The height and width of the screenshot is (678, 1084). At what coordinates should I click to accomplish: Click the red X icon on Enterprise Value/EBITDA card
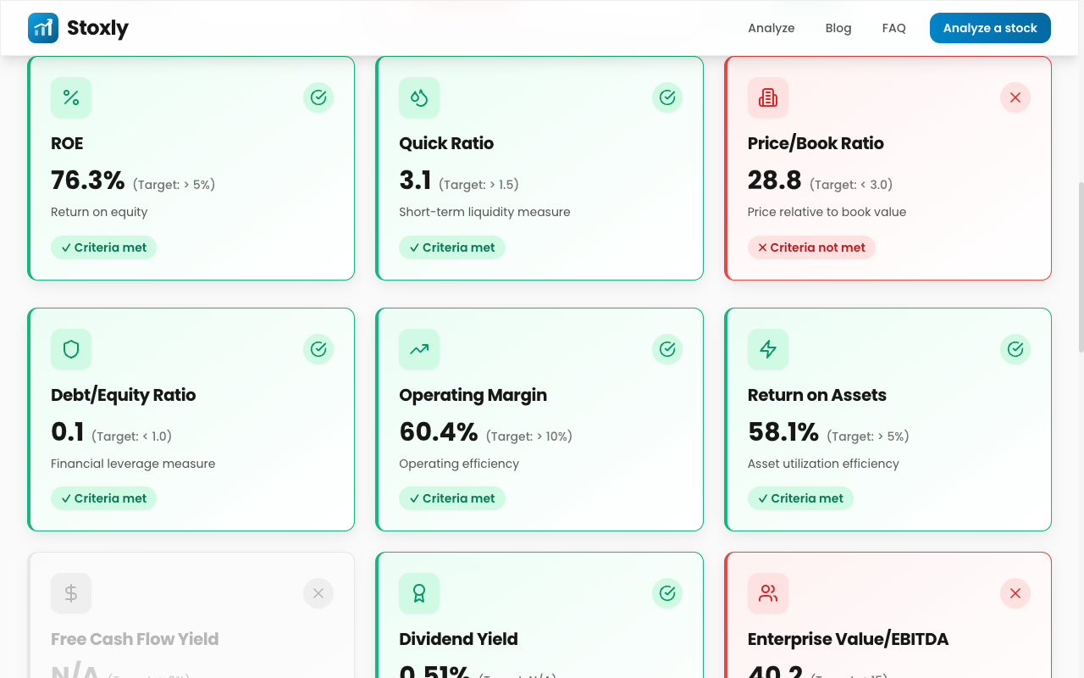[x=1015, y=593]
